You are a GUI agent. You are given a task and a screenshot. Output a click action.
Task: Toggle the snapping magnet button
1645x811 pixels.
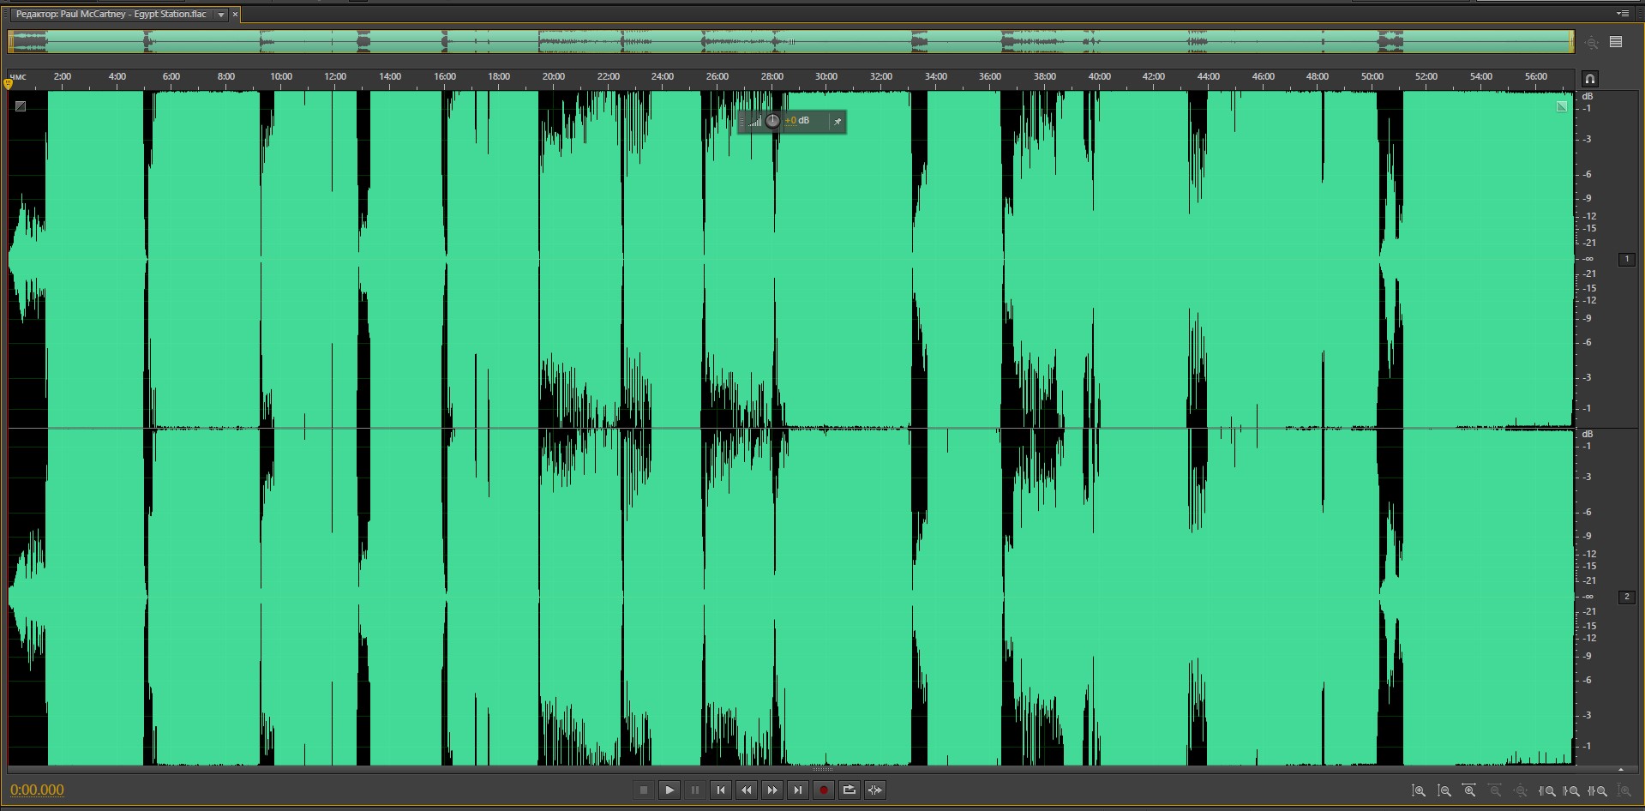tap(1590, 79)
